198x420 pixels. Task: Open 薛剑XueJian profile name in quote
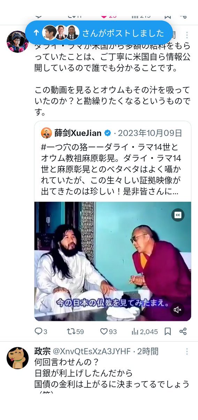pyautogui.click(x=78, y=133)
